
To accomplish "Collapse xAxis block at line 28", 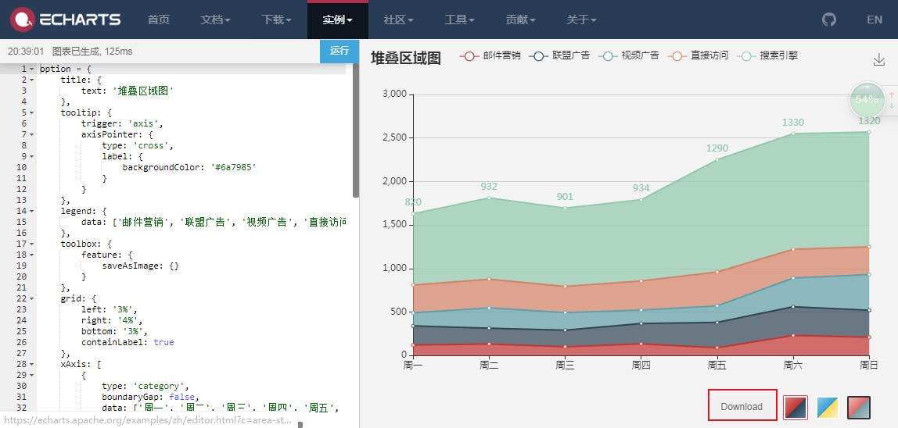I will 32,364.
